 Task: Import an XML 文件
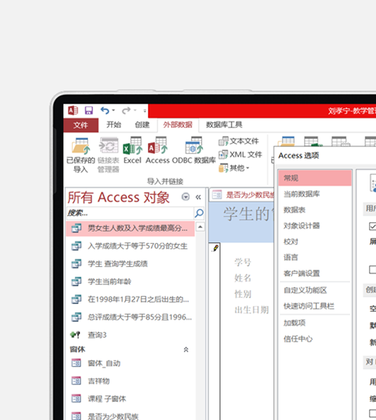(x=241, y=155)
